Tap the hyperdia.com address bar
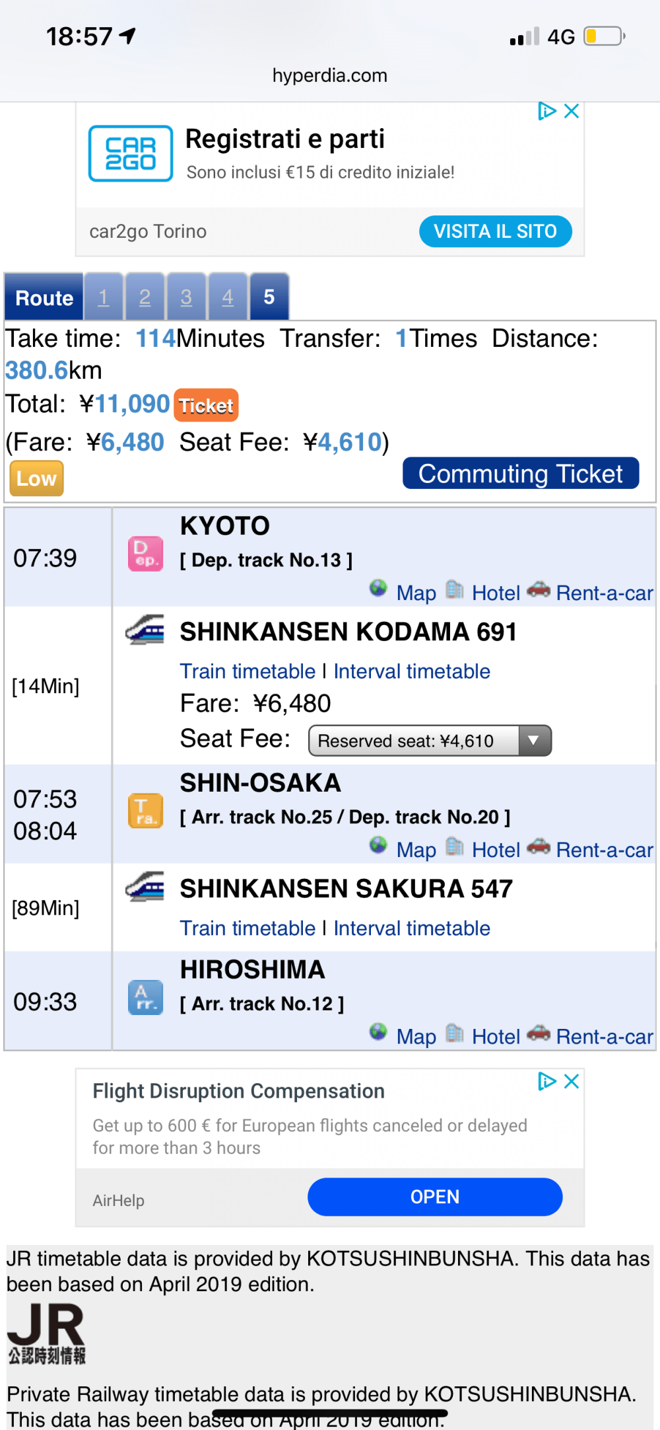 click(330, 75)
